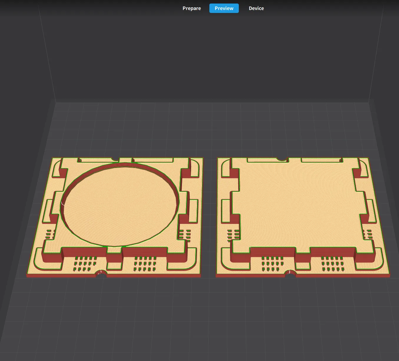Switch to the Prepare tab
Image resolution: width=399 pixels, height=361 pixels.
(192, 8)
